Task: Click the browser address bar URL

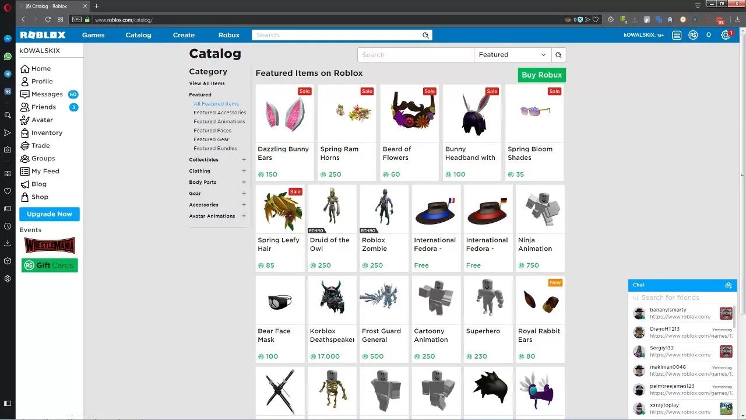Action: point(124,20)
